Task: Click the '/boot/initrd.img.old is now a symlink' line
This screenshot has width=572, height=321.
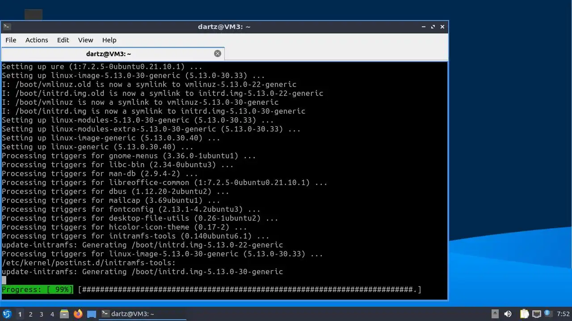Action: [162, 94]
